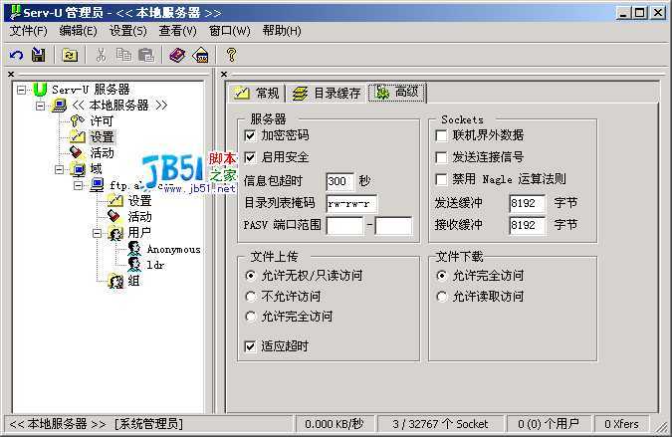
Task: Click the 信息包超时 seconds field
Action: tap(340, 181)
